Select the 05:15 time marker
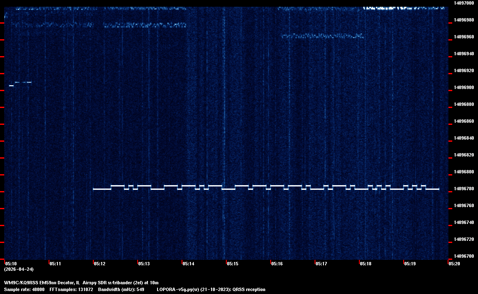This screenshot has height=294, width=478. tap(233, 264)
